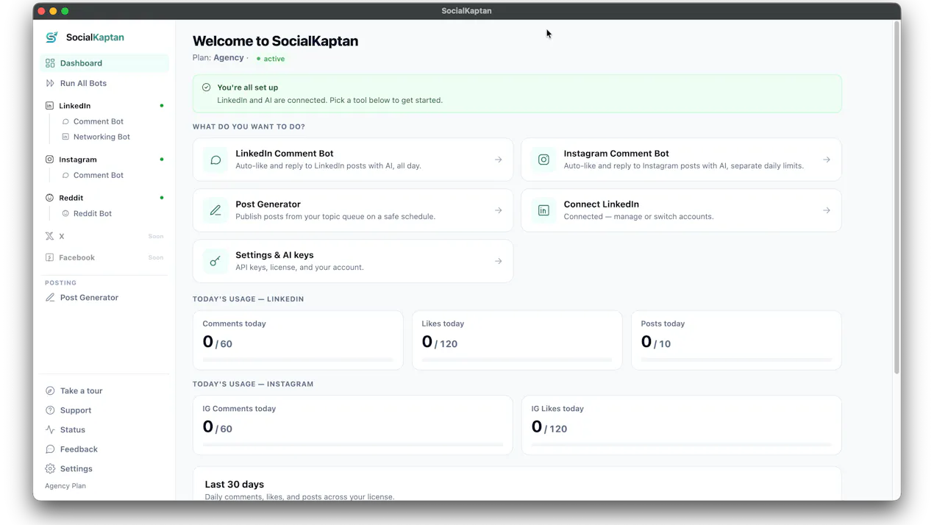The height and width of the screenshot is (525, 934).
Task: Click the Facebook sidebar item
Action: click(x=104, y=257)
